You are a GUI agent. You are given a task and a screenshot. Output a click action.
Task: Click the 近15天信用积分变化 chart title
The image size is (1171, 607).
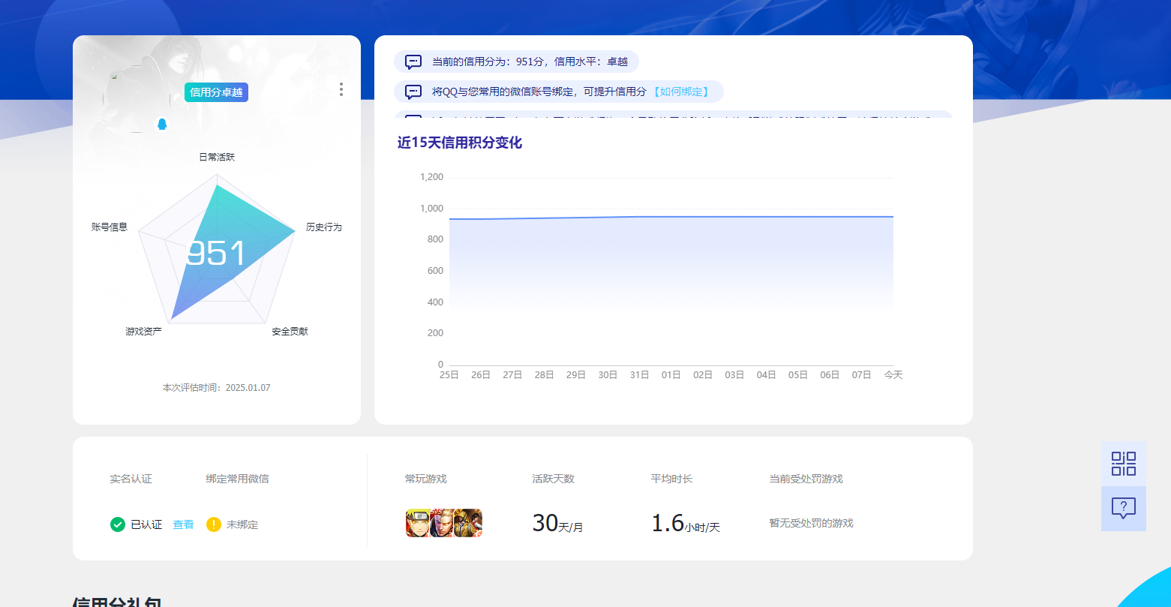[x=460, y=143]
